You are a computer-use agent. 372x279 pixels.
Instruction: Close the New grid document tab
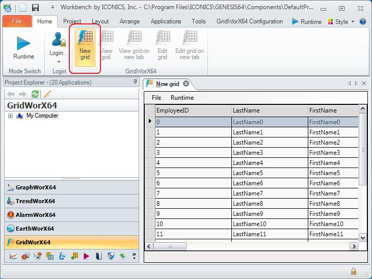[186, 83]
